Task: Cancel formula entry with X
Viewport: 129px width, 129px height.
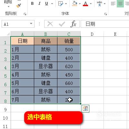Action: click(50, 24)
